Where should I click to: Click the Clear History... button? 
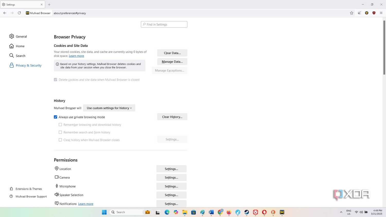click(x=172, y=117)
